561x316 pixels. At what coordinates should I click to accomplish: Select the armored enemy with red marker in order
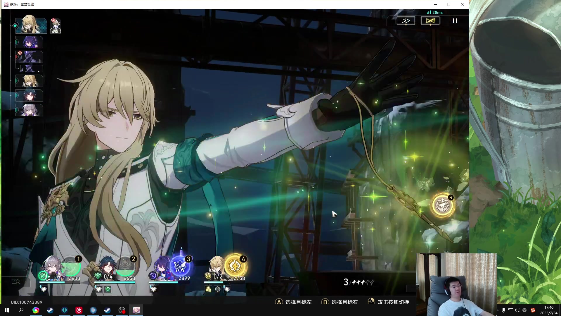click(x=29, y=57)
